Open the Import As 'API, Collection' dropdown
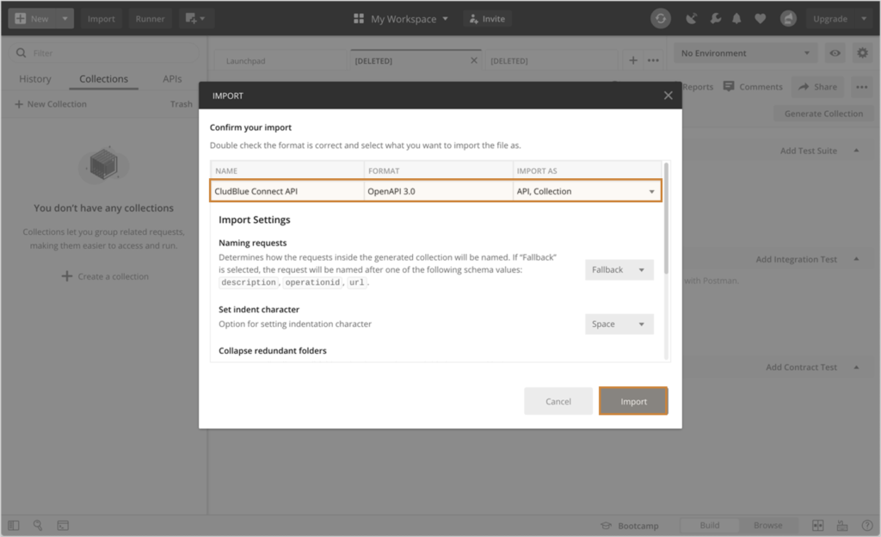Image resolution: width=881 pixels, height=537 pixels. point(587,191)
